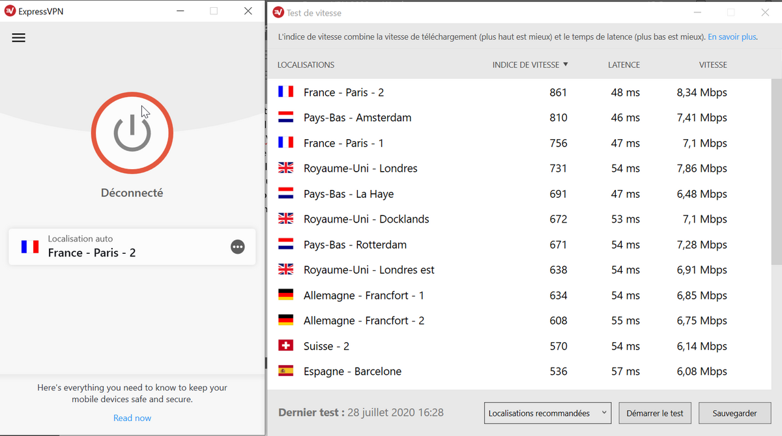Click the Déconnecté status label
Viewport: 782px width, 436px height.
[x=132, y=193]
